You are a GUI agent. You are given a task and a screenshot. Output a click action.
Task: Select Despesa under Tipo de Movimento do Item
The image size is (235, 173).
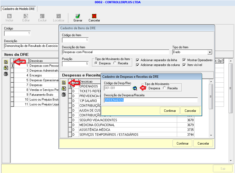[96, 63]
